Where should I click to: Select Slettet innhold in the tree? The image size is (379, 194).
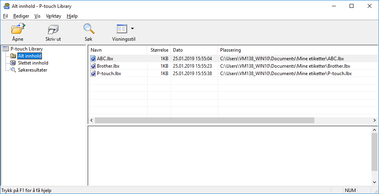[x=33, y=63]
